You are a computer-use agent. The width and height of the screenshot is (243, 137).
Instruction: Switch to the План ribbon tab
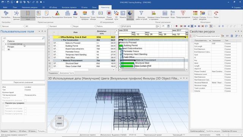15,7
